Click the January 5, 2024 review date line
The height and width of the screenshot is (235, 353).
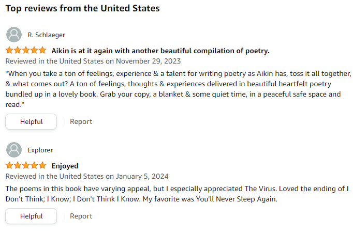pos(87,176)
